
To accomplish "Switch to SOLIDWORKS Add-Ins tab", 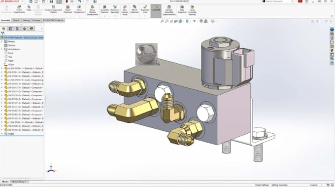I will tap(53, 20).
